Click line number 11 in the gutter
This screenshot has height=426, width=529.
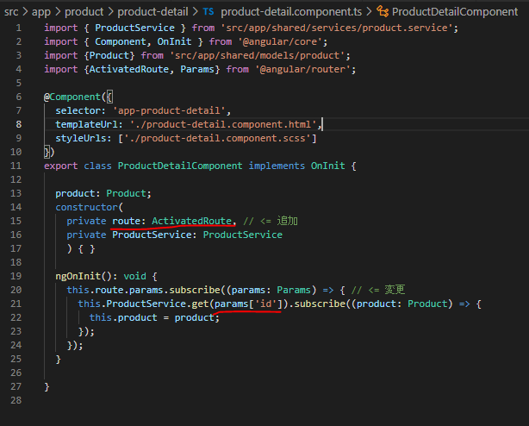[16, 166]
